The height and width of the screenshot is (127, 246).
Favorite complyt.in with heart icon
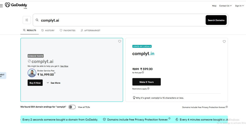224,42
